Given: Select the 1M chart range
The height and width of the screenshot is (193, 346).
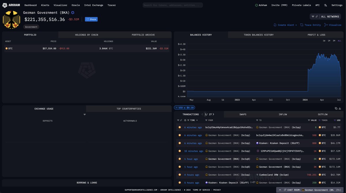Looking at the screenshot, I should [x=329, y=41].
